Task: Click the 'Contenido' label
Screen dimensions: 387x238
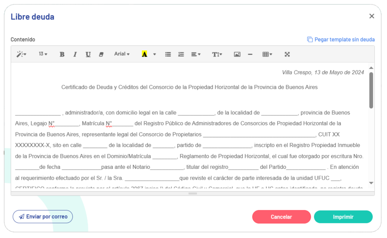Action: coord(23,40)
